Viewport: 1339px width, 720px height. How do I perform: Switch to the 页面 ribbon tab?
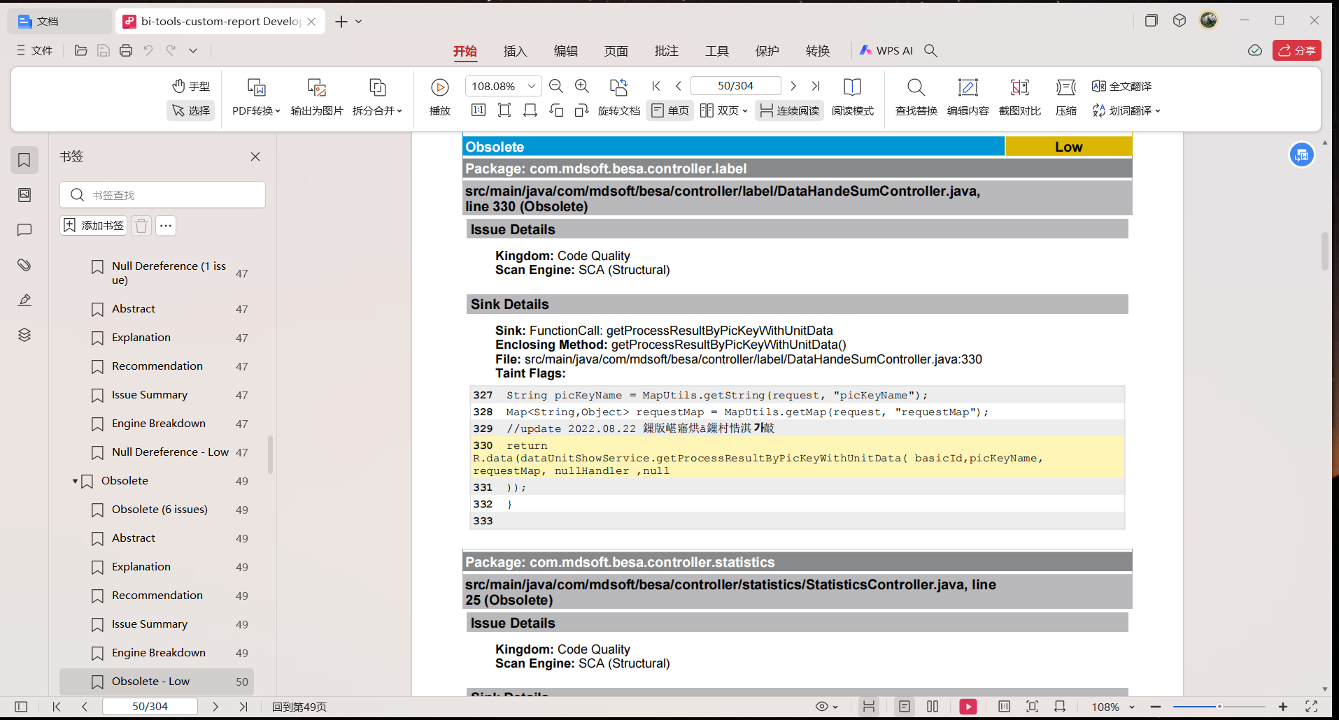[x=616, y=50]
